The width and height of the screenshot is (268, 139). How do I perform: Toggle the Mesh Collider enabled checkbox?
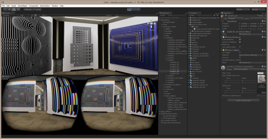[x=226, y=50]
